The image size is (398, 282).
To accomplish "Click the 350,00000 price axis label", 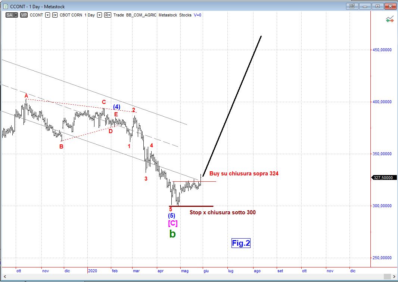I will pyautogui.click(x=382, y=154).
